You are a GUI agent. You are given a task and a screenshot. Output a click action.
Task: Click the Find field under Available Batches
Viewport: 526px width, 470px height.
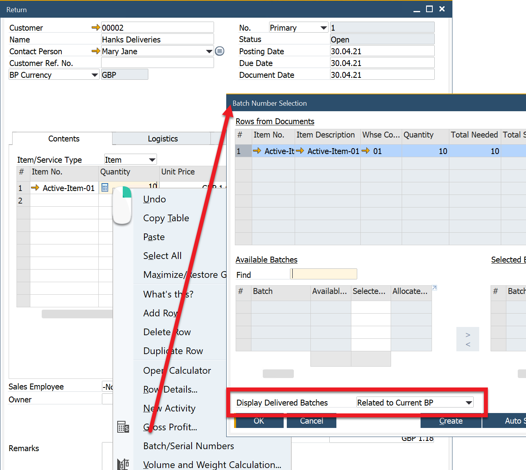click(x=324, y=274)
